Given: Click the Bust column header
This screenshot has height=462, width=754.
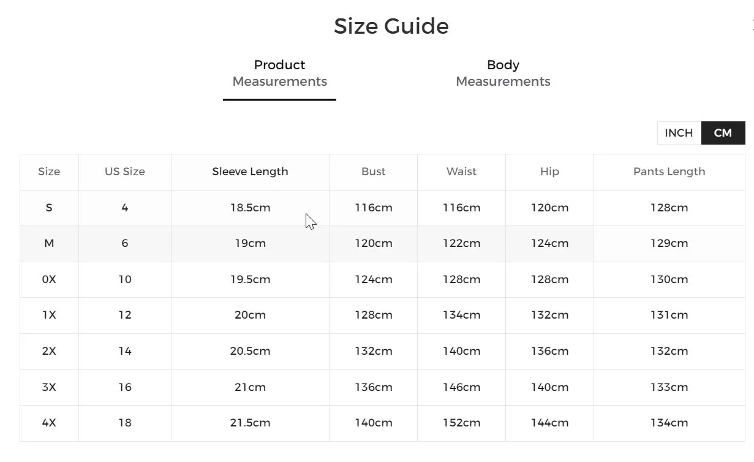Looking at the screenshot, I should pos(374,172).
